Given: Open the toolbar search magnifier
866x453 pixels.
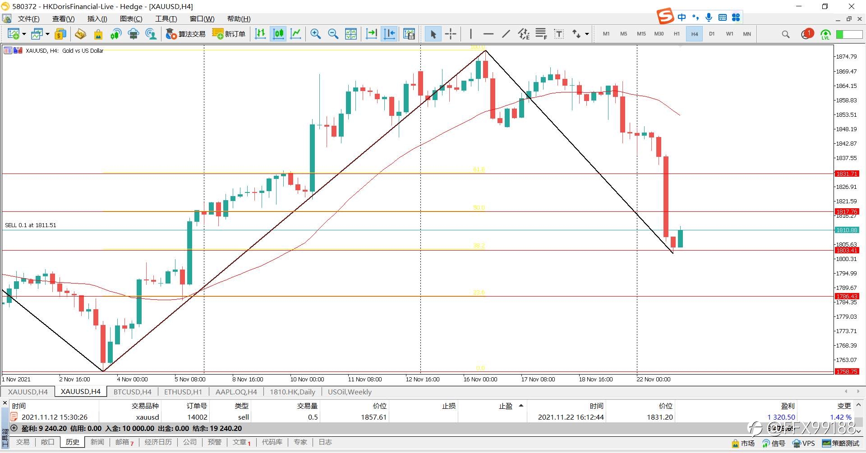Looking at the screenshot, I should [786, 34].
